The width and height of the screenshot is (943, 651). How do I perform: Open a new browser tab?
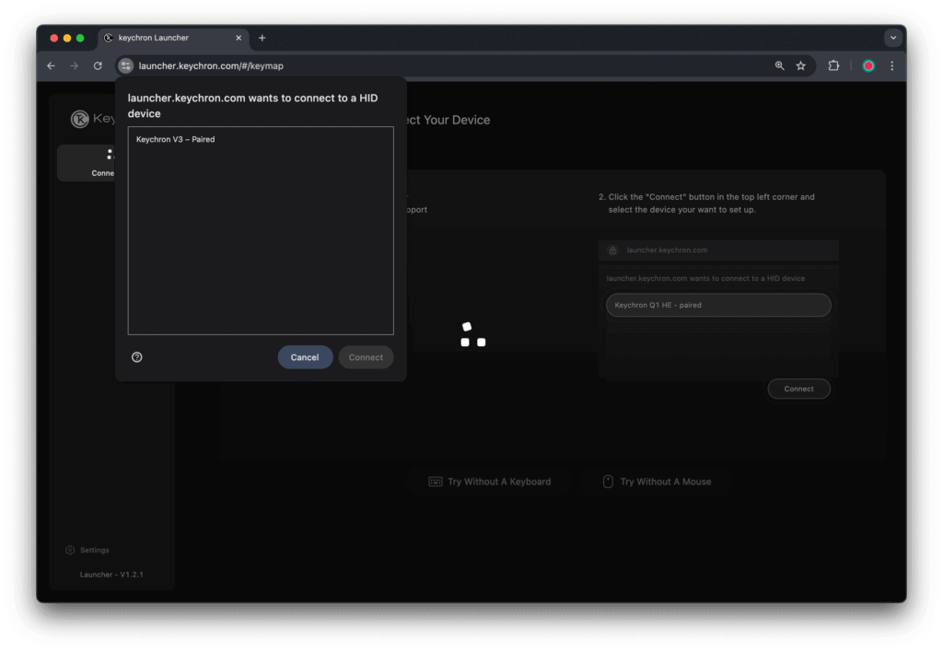[x=262, y=38]
